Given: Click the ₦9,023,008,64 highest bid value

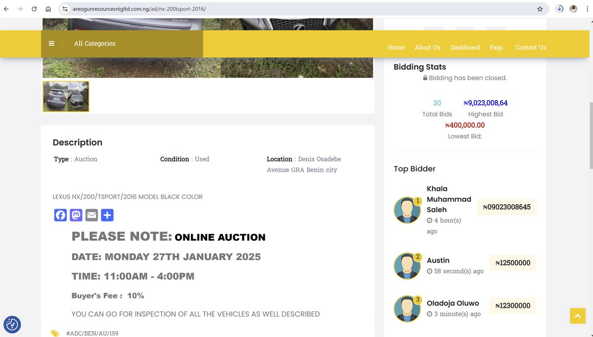Looking at the screenshot, I should [485, 103].
